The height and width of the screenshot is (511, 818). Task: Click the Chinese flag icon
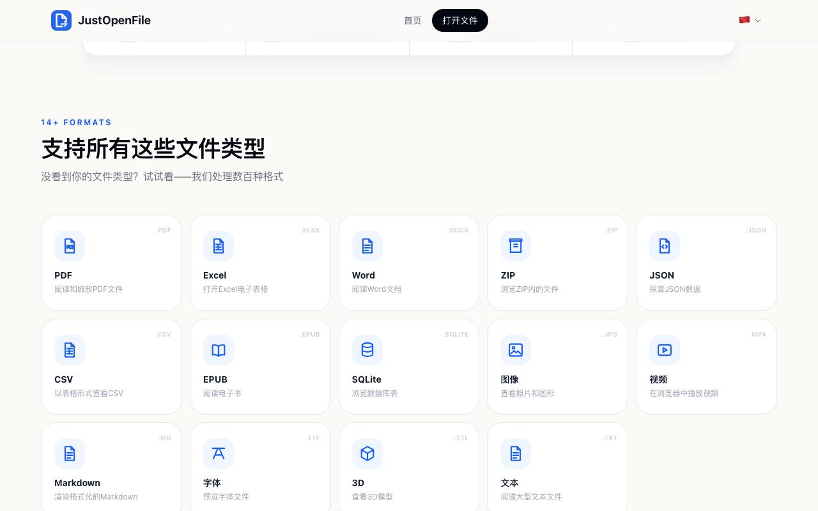745,20
